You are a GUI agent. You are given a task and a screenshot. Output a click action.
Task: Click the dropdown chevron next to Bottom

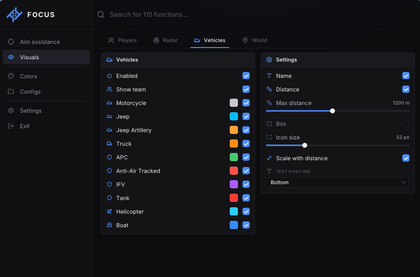pos(403,182)
